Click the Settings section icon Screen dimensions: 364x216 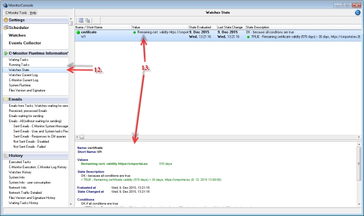(x=6, y=20)
